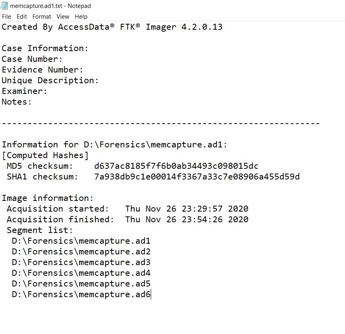Open the Help menu
345x334 pixels.
(x=81, y=17)
